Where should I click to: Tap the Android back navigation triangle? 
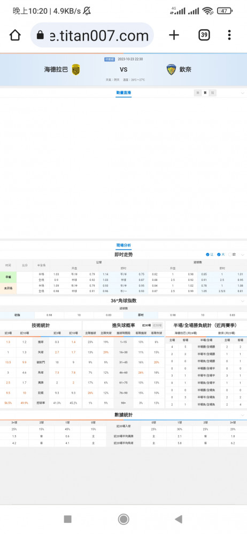coord(179,519)
